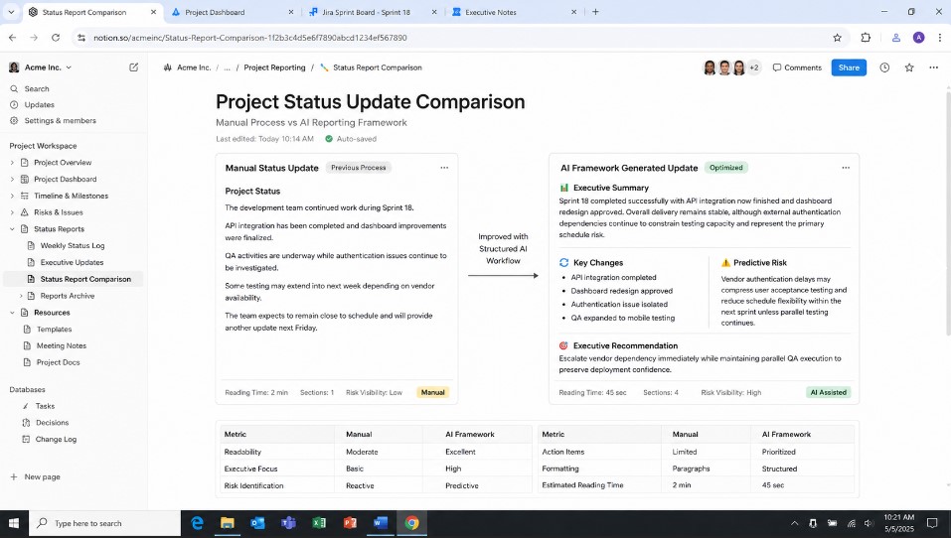Bookmark this page in Chrome

coord(837,38)
